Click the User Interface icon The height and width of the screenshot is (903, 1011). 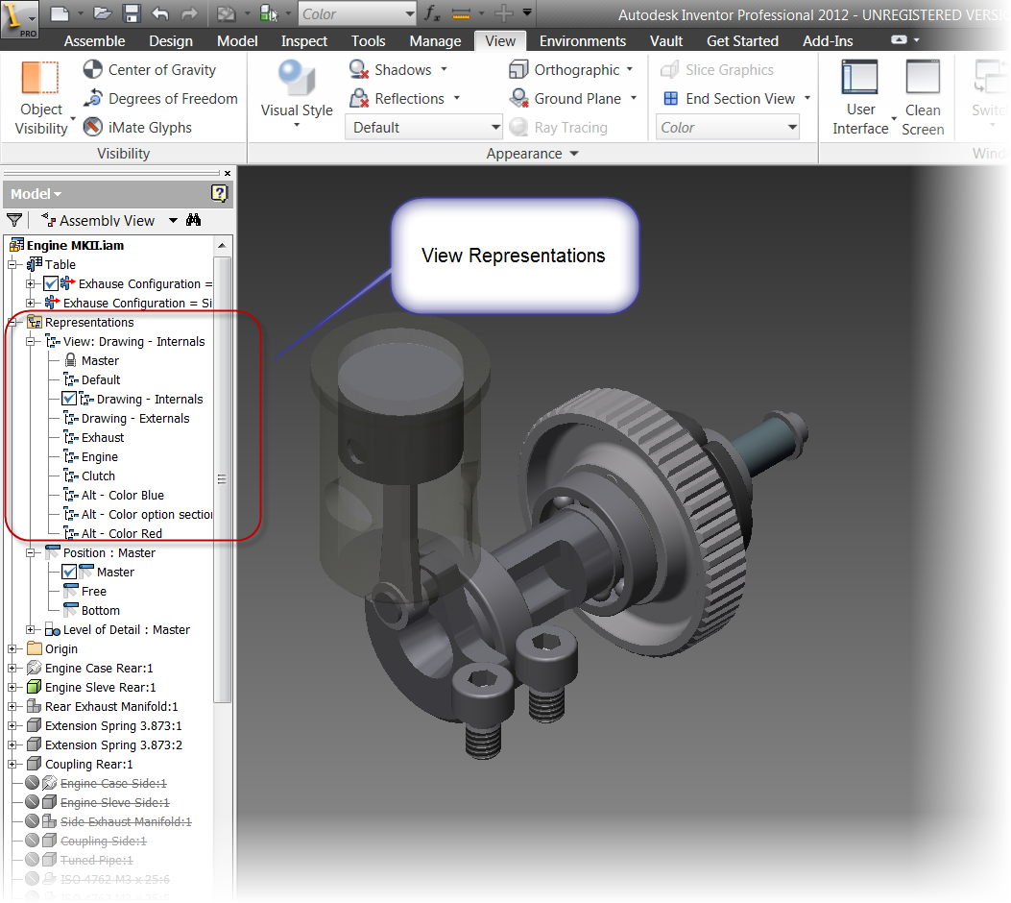point(860,78)
